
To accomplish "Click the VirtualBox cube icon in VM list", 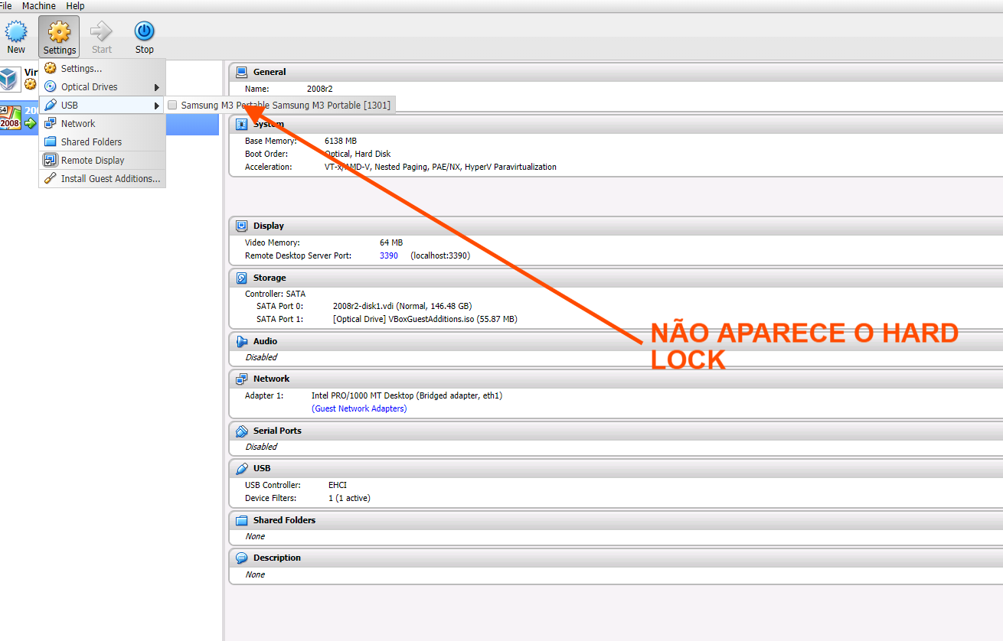I will tap(10, 78).
